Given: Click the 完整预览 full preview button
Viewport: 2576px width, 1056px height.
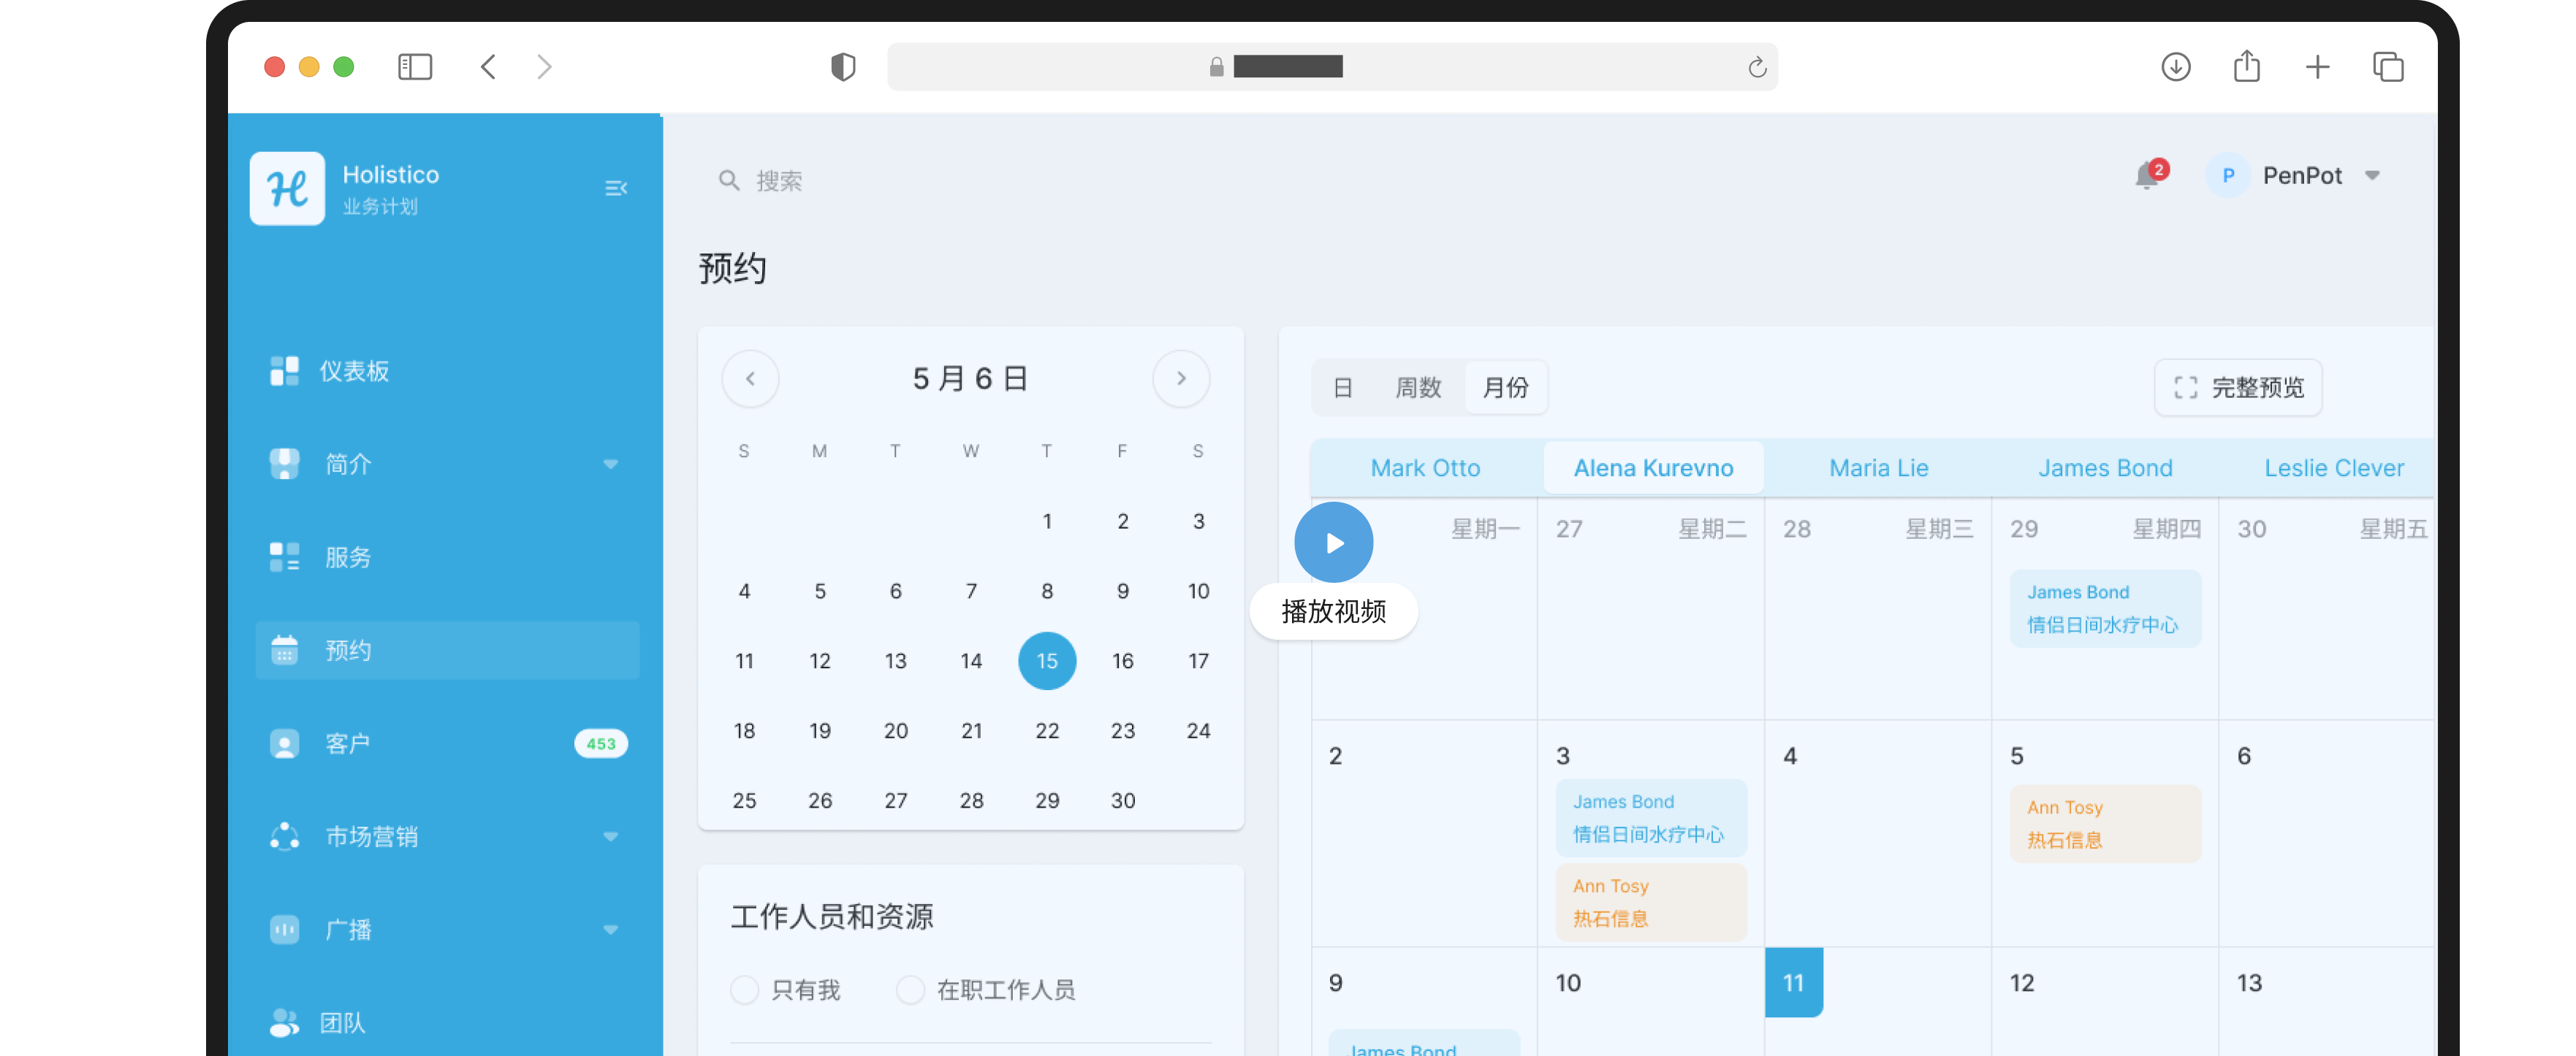Looking at the screenshot, I should pyautogui.click(x=2237, y=388).
